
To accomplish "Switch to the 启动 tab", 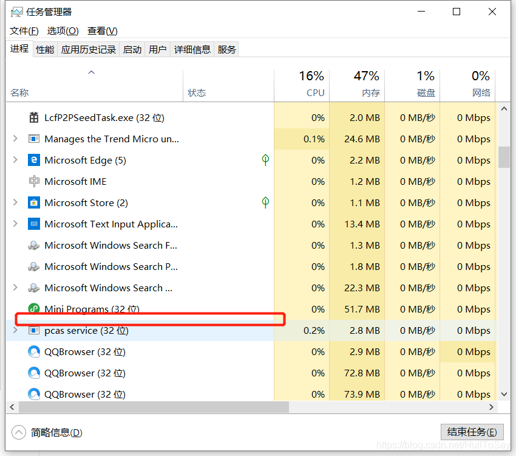I will tap(132, 49).
